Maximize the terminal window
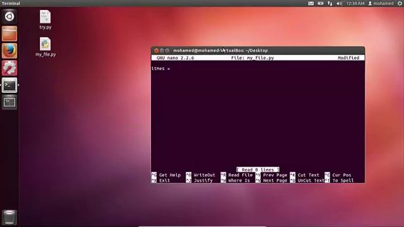 coord(167,50)
